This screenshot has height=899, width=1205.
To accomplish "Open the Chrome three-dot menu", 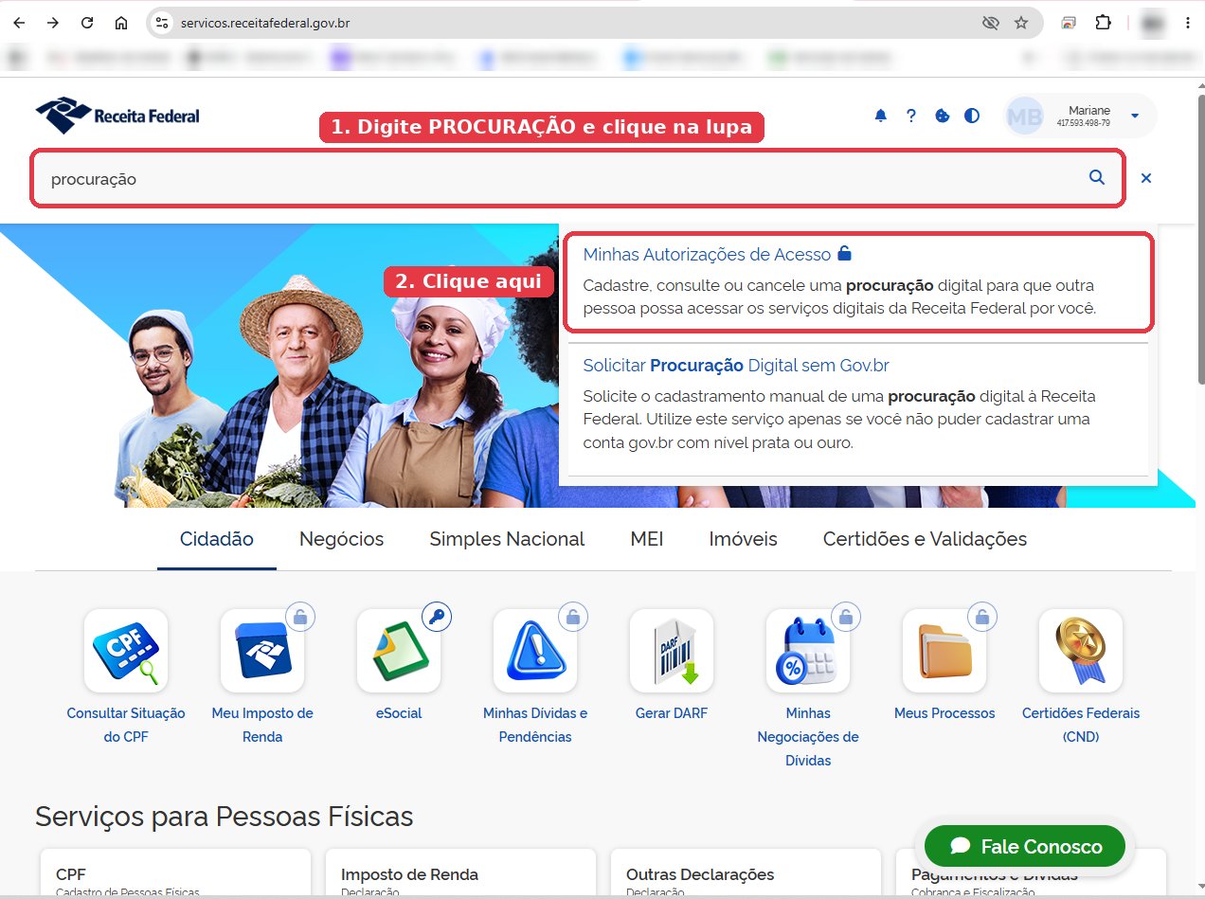I will click(1187, 23).
